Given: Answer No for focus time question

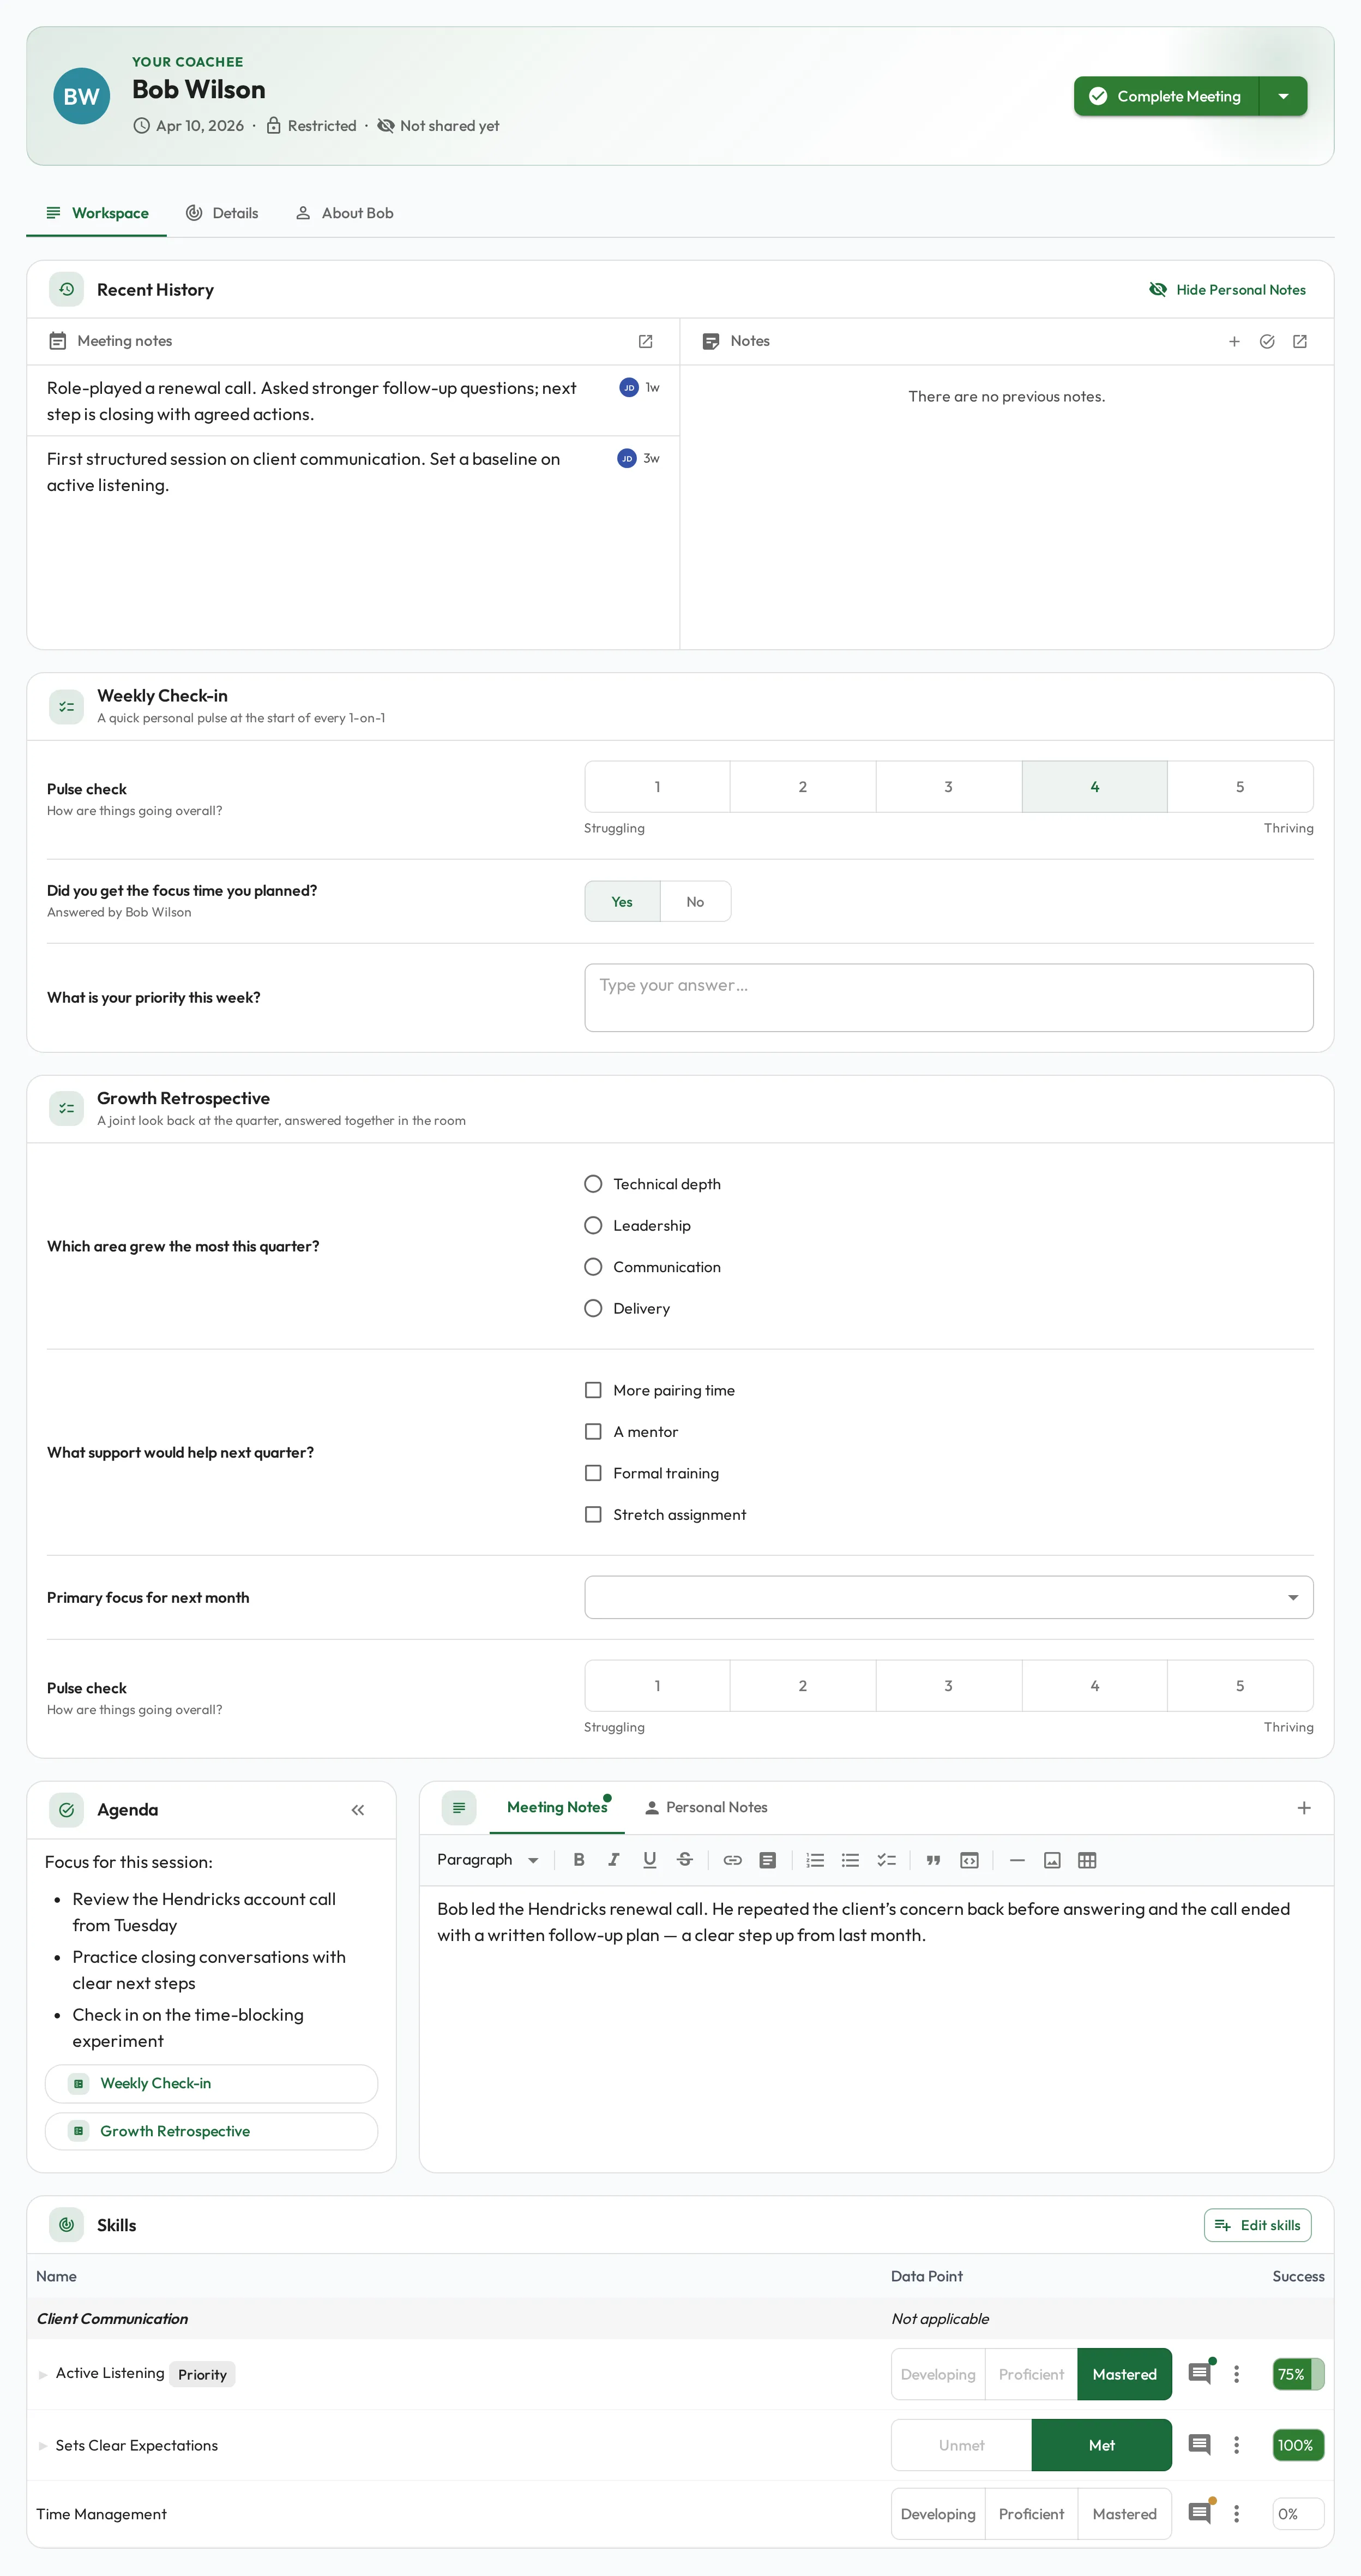Looking at the screenshot, I should point(695,902).
